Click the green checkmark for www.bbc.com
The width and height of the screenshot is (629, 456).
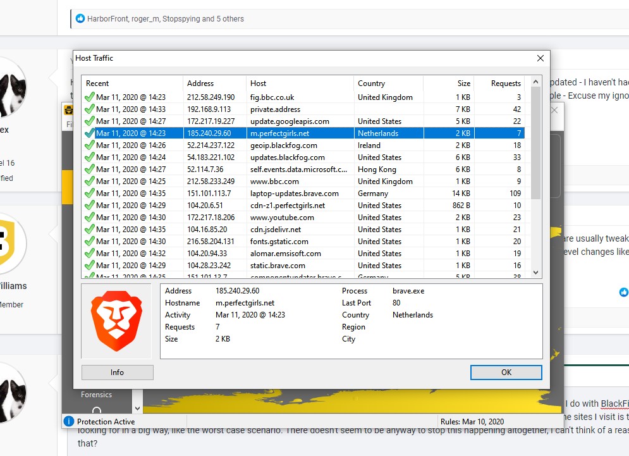coord(90,182)
